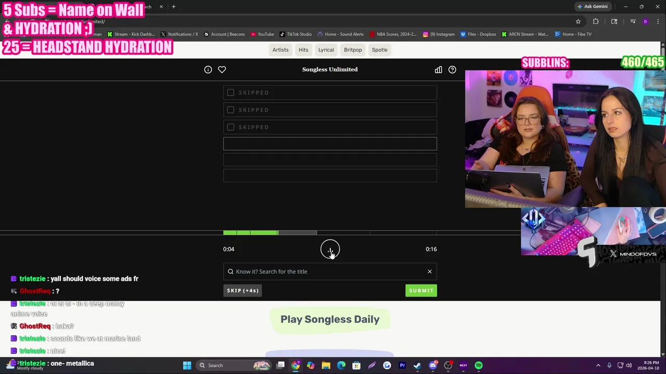This screenshot has height=374, width=666.
Task: Open the Chrome profile avatar
Action: [x=645, y=21]
